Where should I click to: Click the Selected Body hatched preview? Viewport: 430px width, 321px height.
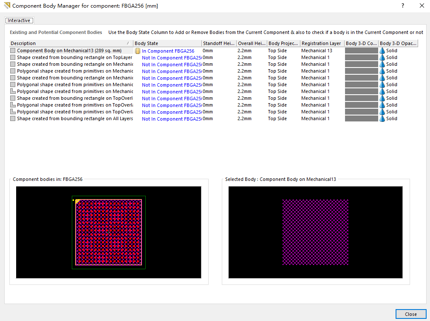tap(315, 232)
